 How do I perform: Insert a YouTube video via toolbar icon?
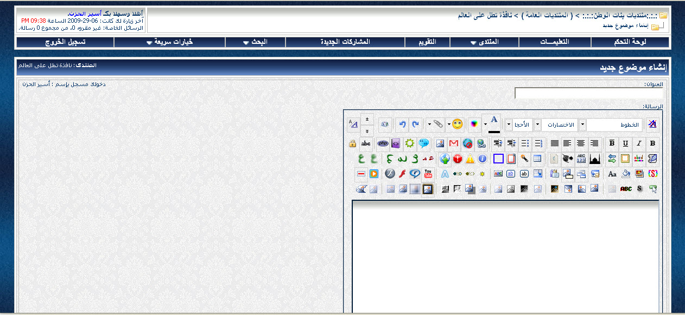click(428, 174)
